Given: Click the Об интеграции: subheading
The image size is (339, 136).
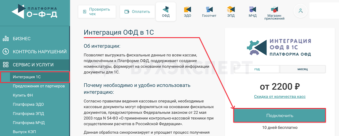Looking at the screenshot, I should coord(102,46).
